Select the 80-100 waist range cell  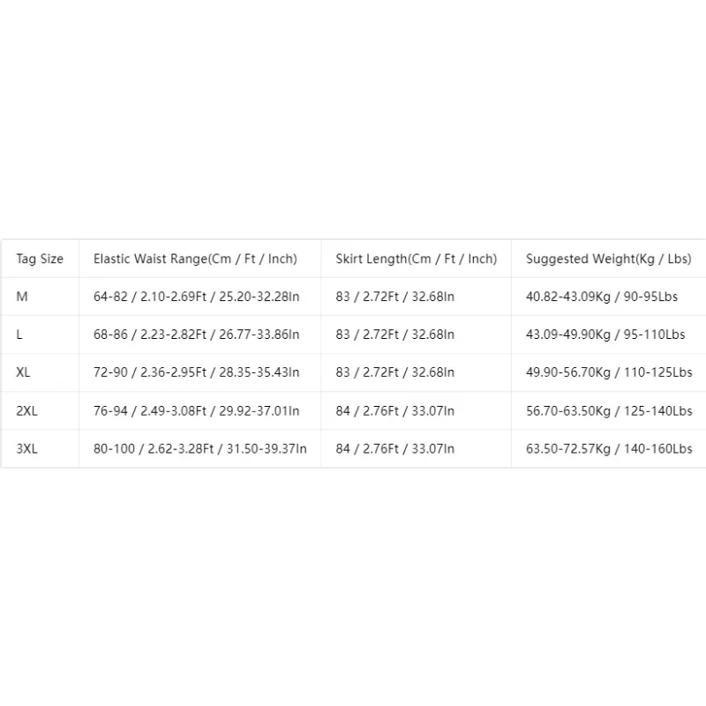200,448
